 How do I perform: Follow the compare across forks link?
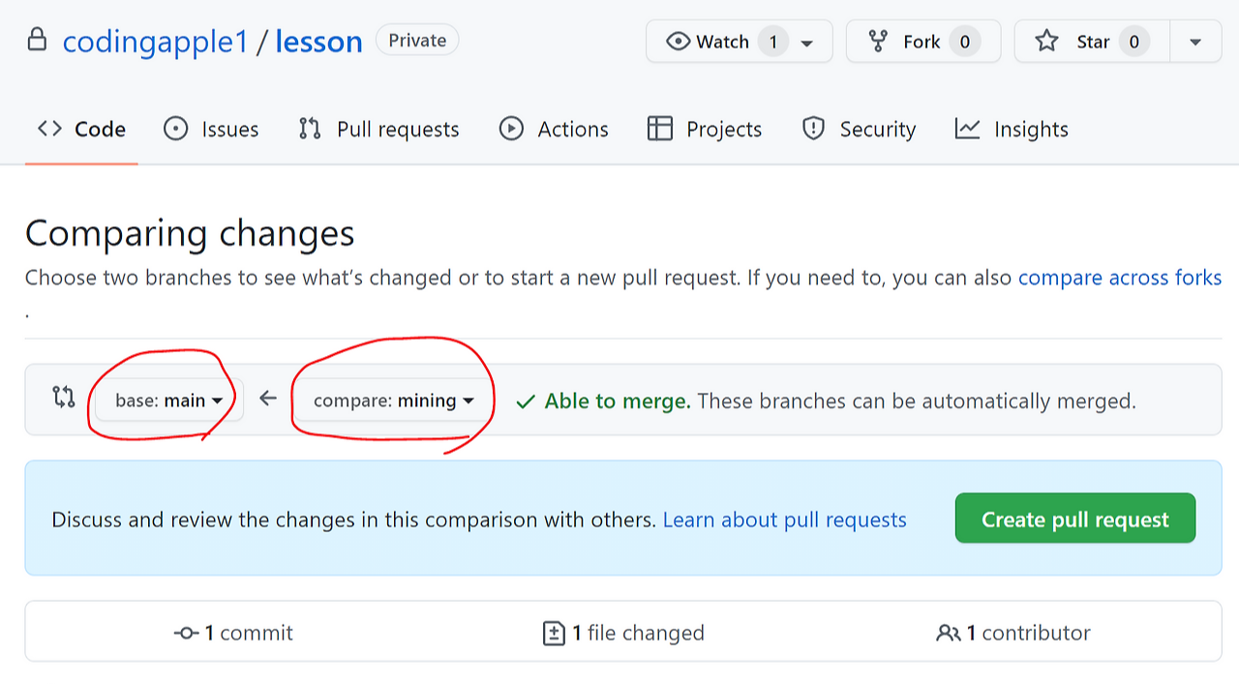[1120, 278]
